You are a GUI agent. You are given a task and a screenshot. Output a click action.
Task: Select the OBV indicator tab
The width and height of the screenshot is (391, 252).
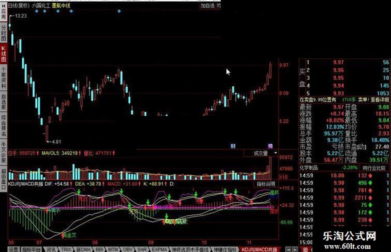pyautogui.click(x=128, y=249)
